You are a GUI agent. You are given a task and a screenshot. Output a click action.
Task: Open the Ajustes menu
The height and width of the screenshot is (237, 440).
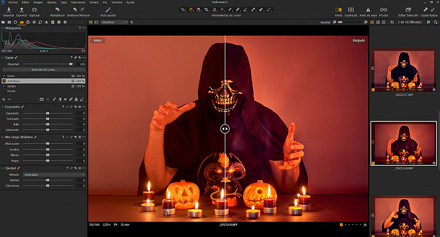point(52,2)
